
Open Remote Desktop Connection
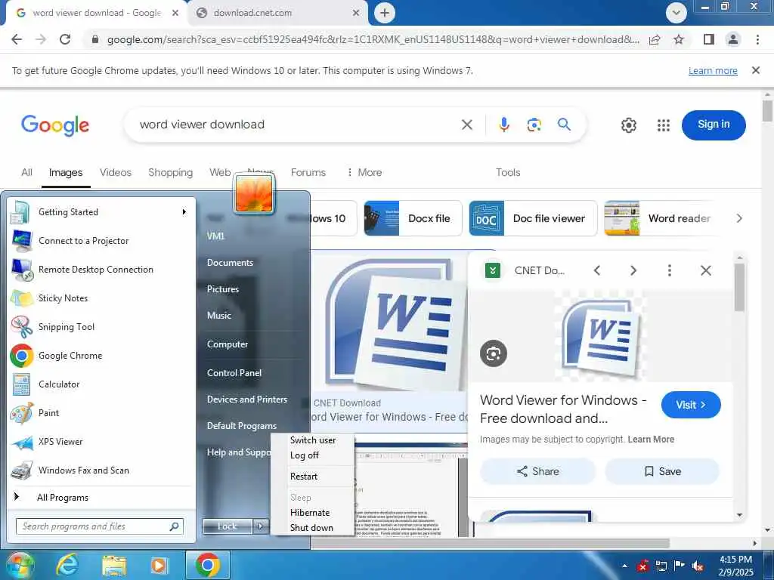click(x=101, y=270)
